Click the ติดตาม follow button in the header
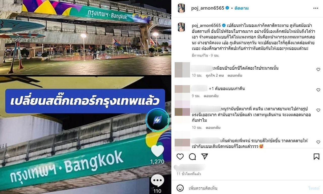The image size is (323, 194). [241, 8]
